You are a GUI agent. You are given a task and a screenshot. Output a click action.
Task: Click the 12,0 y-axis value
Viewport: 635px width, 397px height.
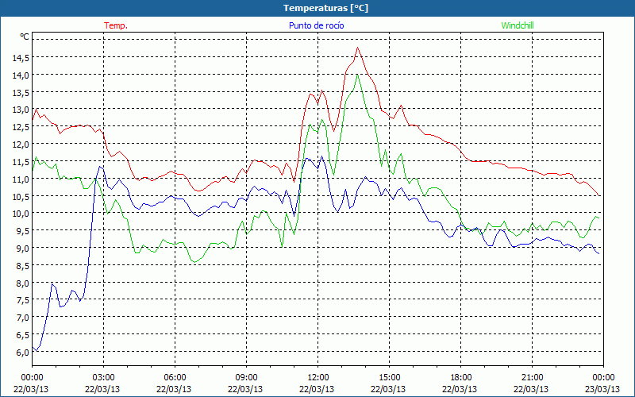point(21,145)
